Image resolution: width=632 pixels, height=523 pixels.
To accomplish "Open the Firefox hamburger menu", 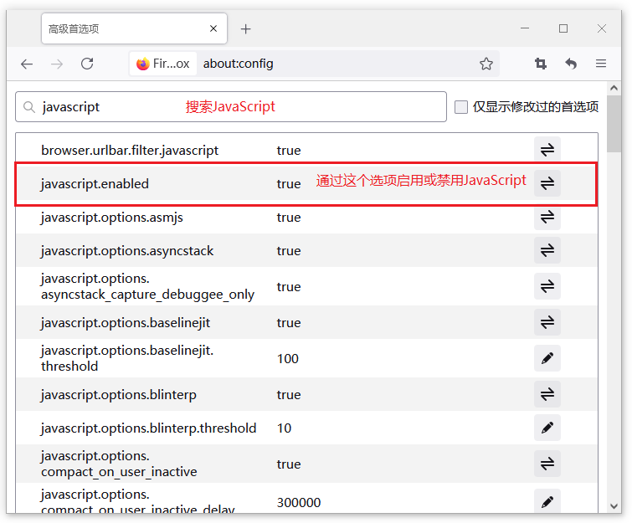I will pos(601,64).
